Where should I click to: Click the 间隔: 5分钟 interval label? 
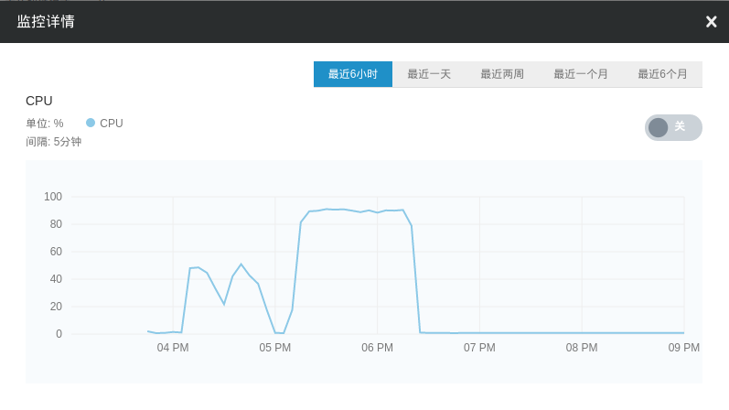(54, 142)
